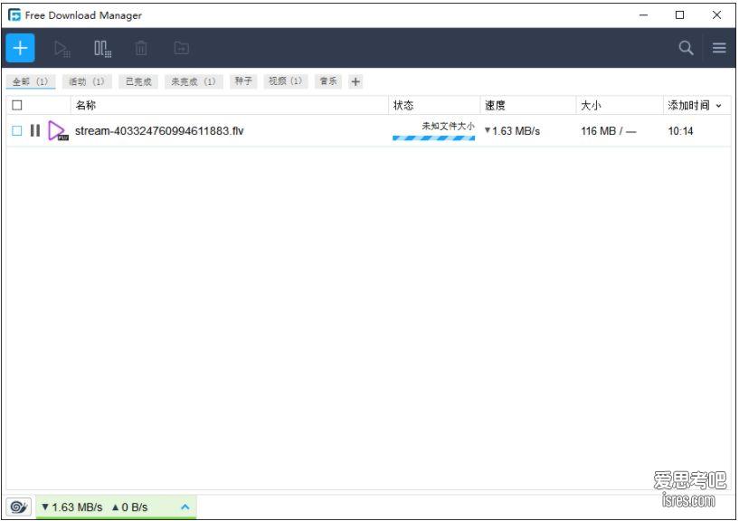This screenshot has width=739, height=521.
Task: Pause the stream-403324760994611883.flv download
Action: click(35, 130)
